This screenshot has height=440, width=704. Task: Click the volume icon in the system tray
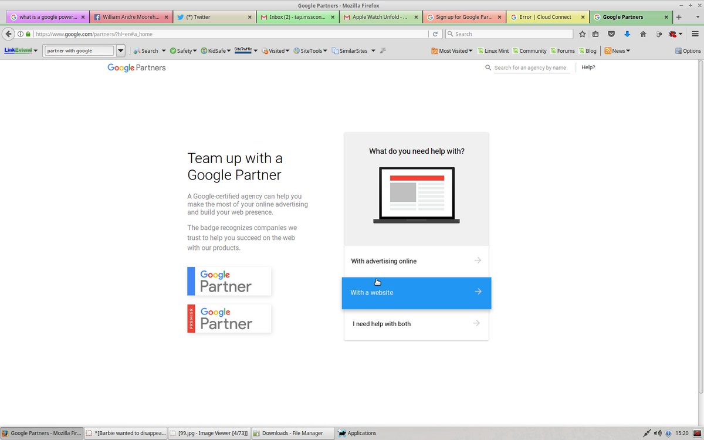658,433
